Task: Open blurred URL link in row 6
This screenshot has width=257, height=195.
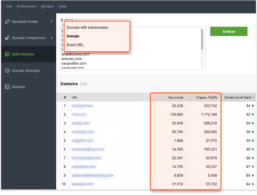Action: [88, 149]
